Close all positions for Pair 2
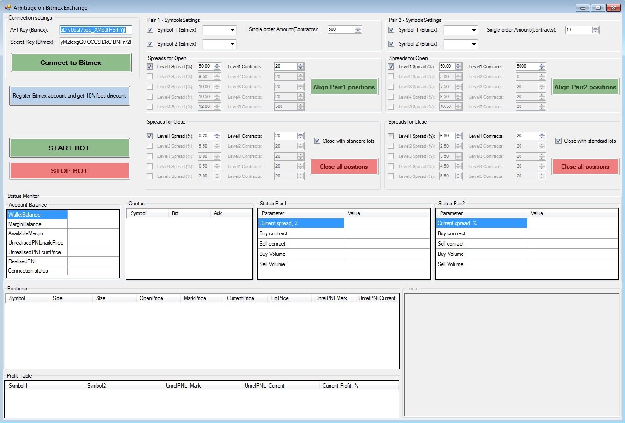The image size is (625, 423). tap(585, 167)
